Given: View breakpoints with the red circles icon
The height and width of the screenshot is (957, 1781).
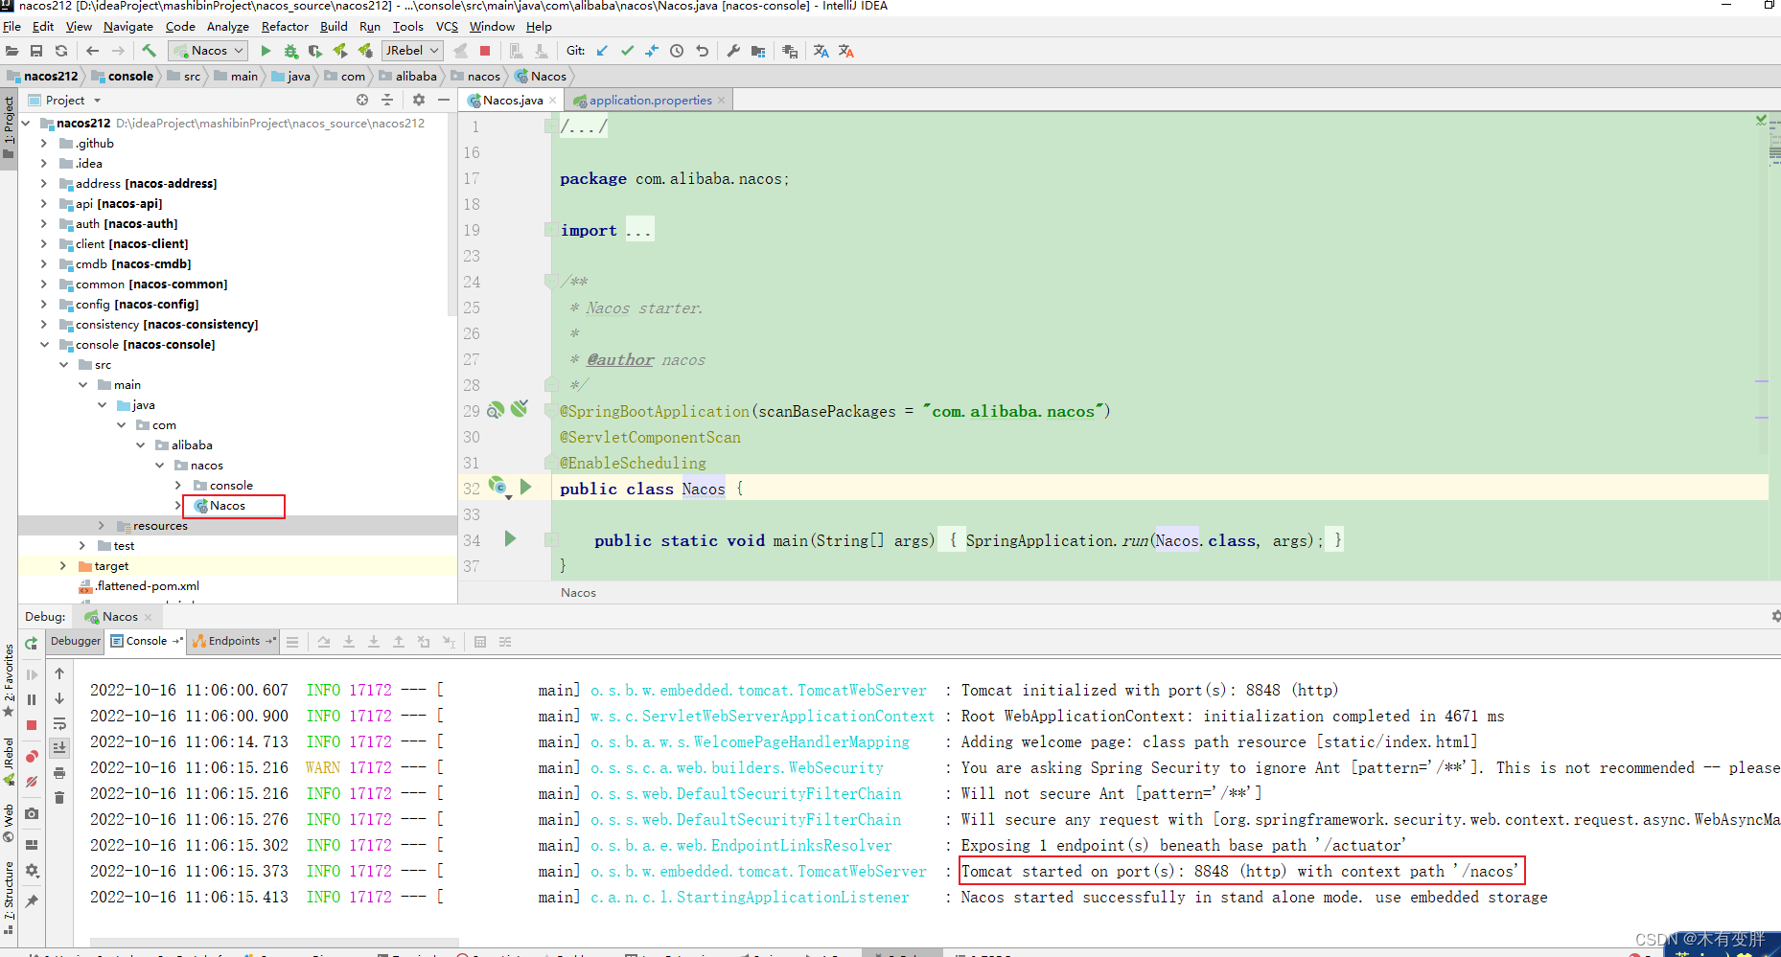Looking at the screenshot, I should [x=32, y=757].
